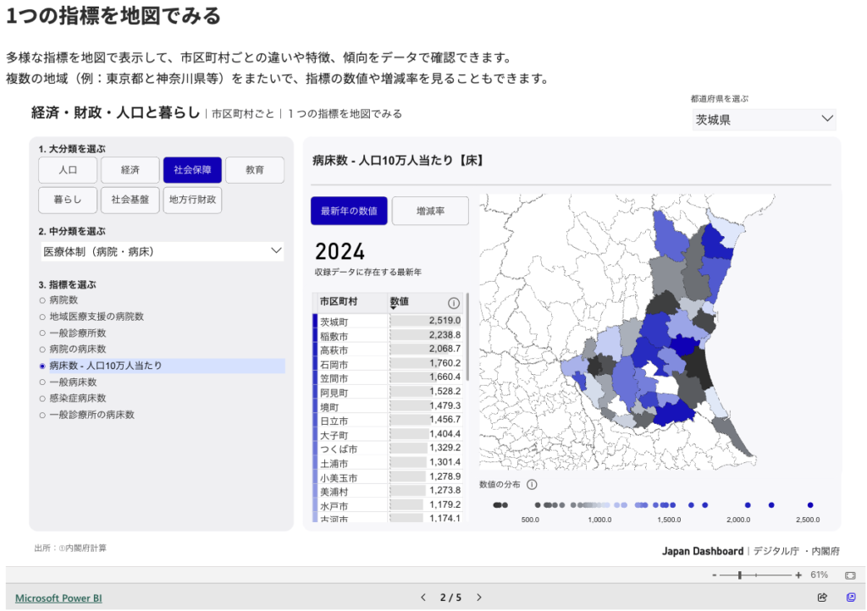Screen dimensions: 867x611
Task: Click the 地方行財政 category button
Action: tap(192, 201)
